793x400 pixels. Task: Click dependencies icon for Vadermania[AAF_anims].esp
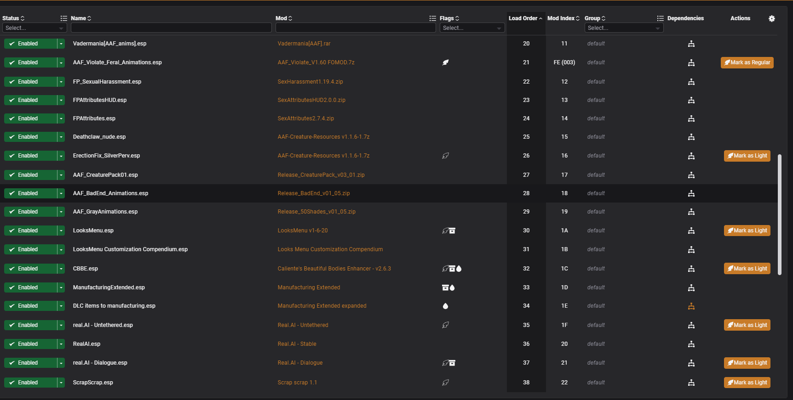[691, 44]
